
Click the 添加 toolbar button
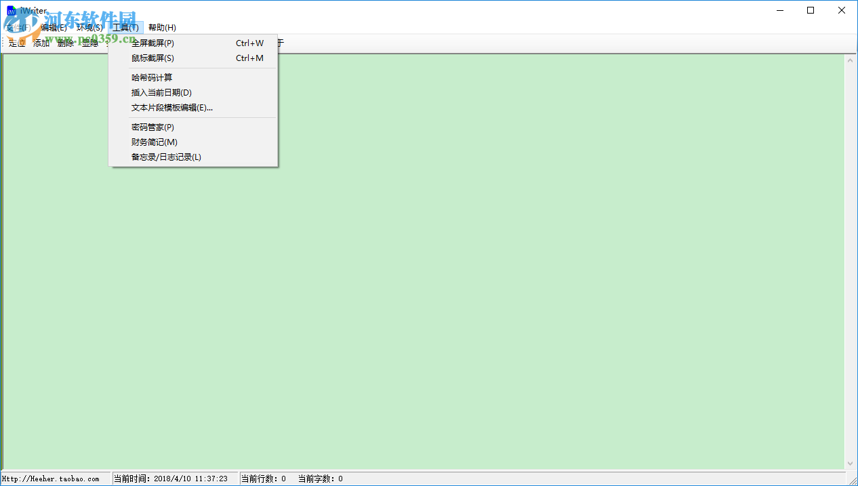(41, 43)
